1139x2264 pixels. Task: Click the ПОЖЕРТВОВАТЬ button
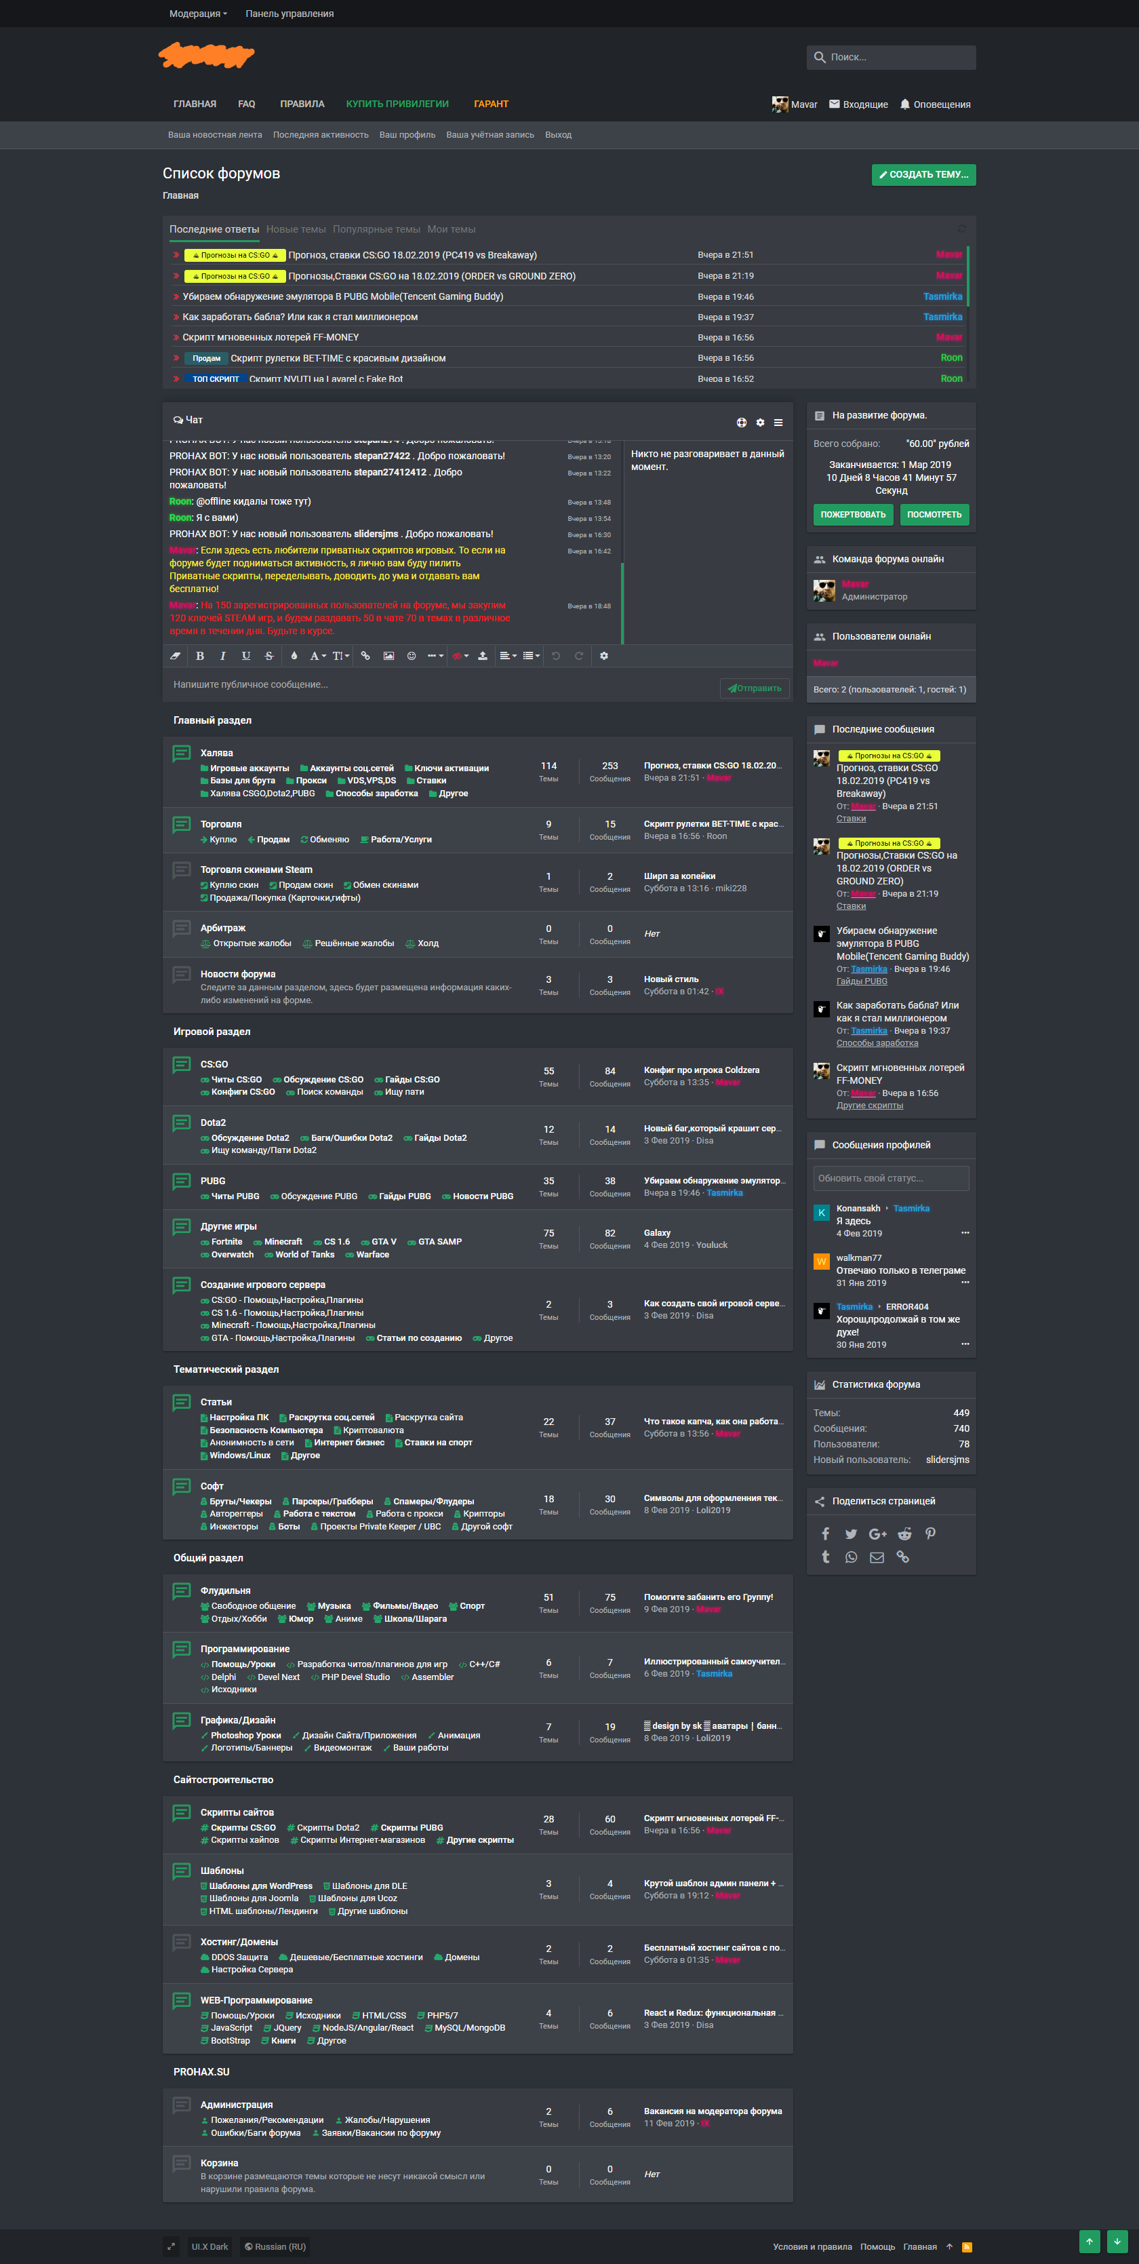(852, 515)
